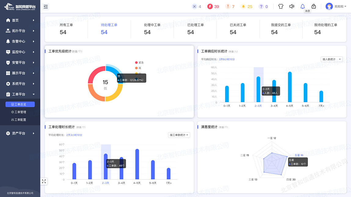The width and height of the screenshot is (351, 197).
Task: Expand the 资产平台 menu arrow
Action: click(x=34, y=133)
